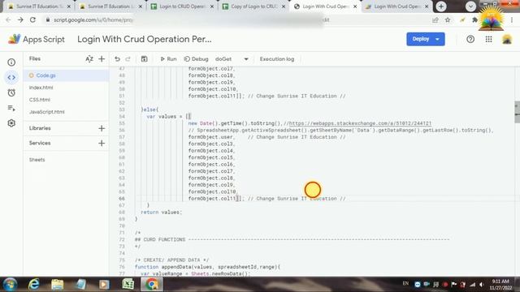The image size is (520, 292).
Task: Open the Executions list icon
Action: click(x=11, y=108)
